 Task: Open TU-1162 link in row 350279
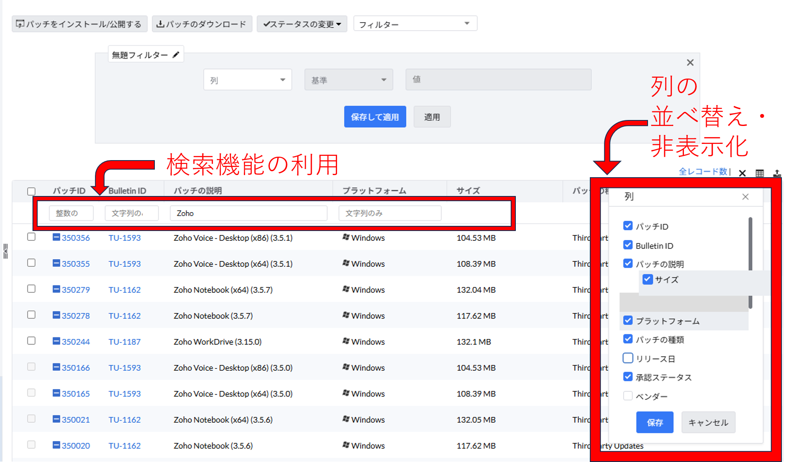124,289
